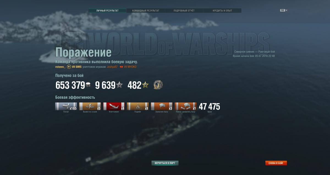
Task: Click the red cruiser icon near MYOKO
Action: [x=121, y=67]
